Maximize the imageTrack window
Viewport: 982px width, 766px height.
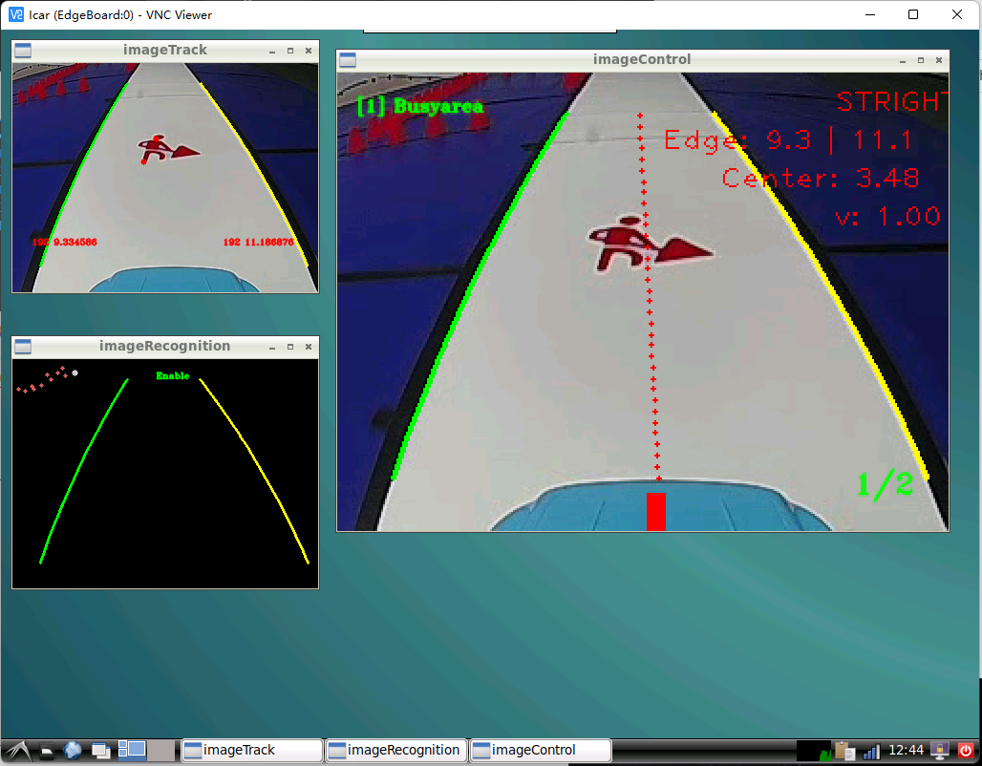pyautogui.click(x=290, y=51)
